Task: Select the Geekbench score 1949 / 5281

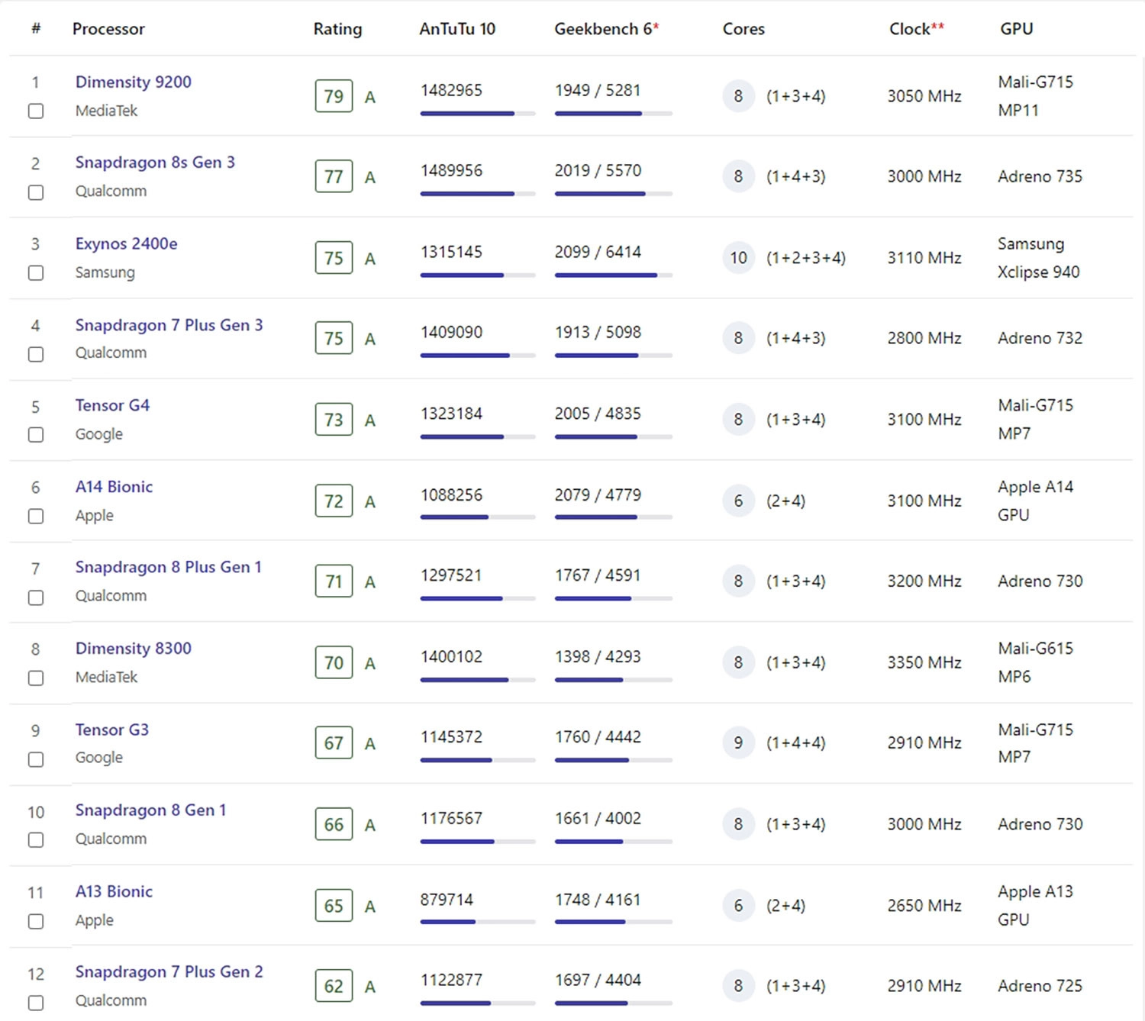Action: (598, 90)
